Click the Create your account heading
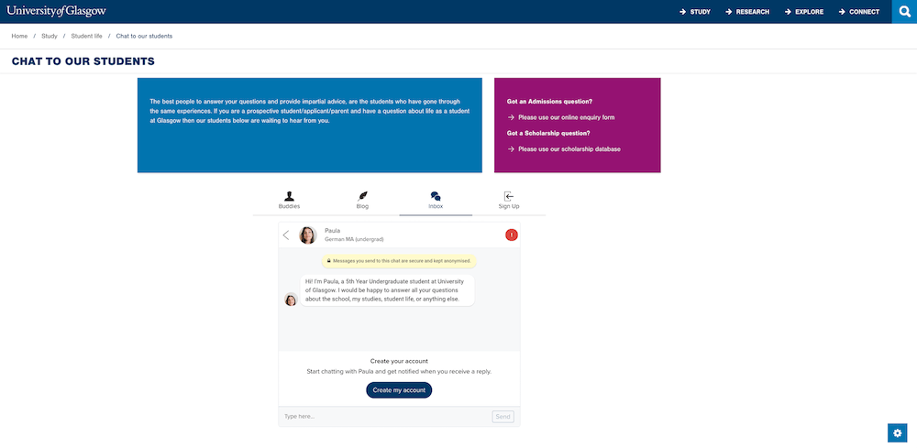Screen dimensions: 917x448 click(x=399, y=361)
